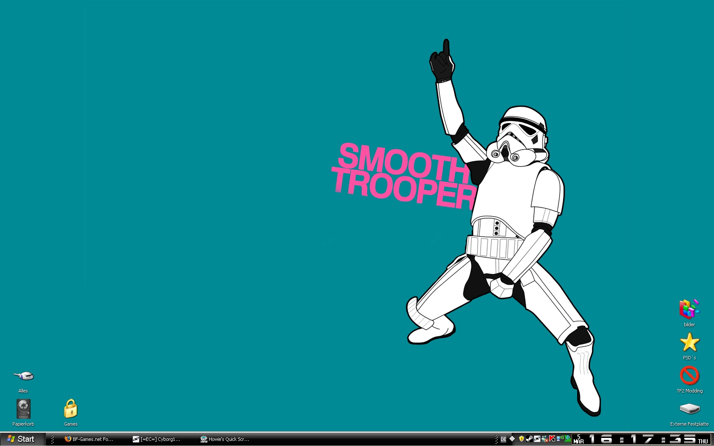The image size is (714, 446).
Task: Click the white diamond tray icon
Action: point(512,439)
